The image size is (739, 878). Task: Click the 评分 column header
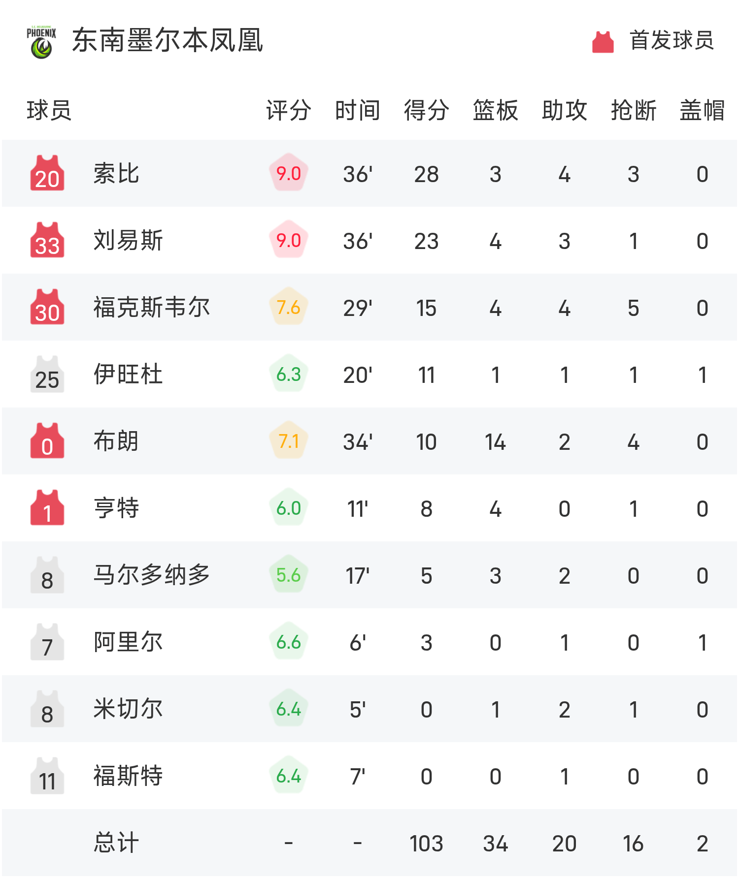point(288,110)
